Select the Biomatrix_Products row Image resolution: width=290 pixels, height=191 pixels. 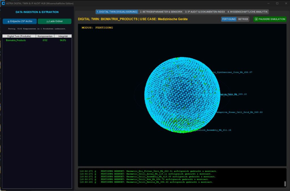[16, 40]
